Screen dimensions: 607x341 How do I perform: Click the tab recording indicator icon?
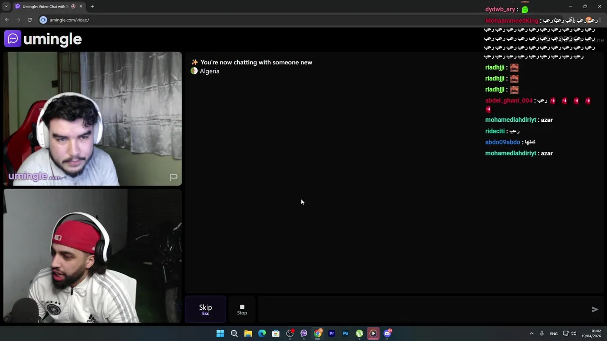pyautogui.click(x=73, y=6)
